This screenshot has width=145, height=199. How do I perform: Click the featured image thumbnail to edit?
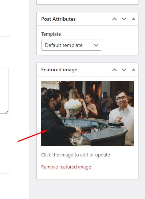click(x=87, y=114)
